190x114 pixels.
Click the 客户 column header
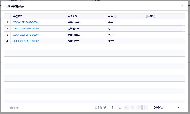coord(110,16)
